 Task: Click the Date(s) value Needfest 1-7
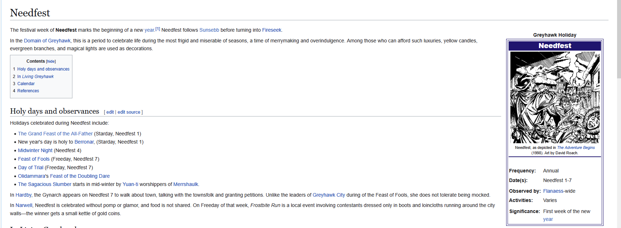[557, 180]
